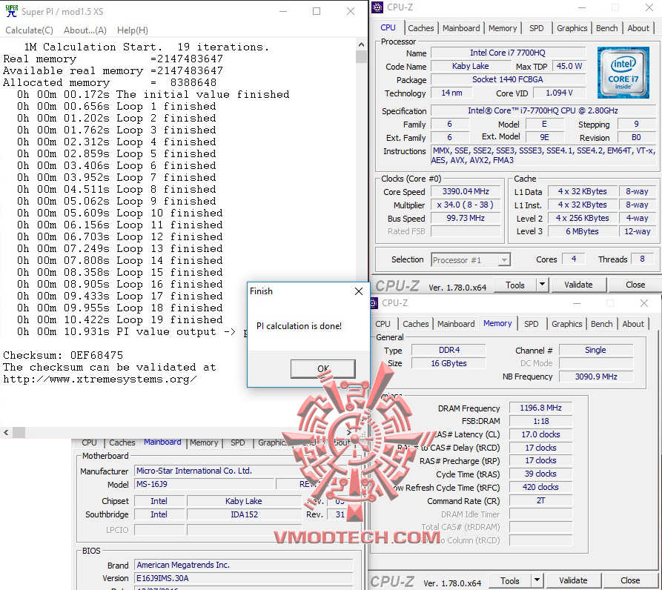The width and height of the screenshot is (662, 590).
Task: Click Close button in top CPU-Z window
Action: [635, 285]
